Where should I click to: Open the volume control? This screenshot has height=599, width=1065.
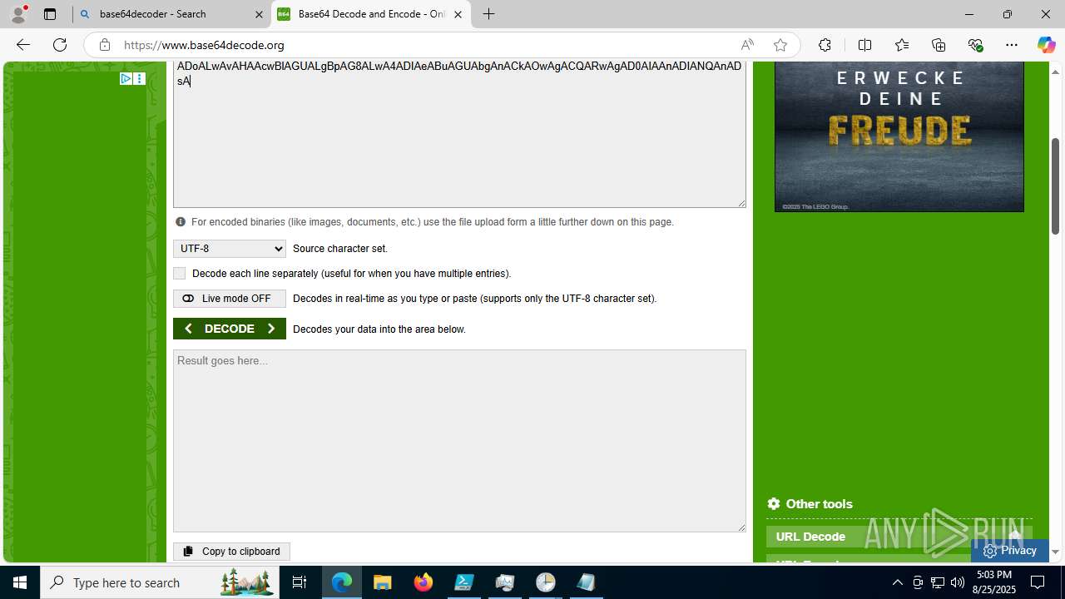958,582
